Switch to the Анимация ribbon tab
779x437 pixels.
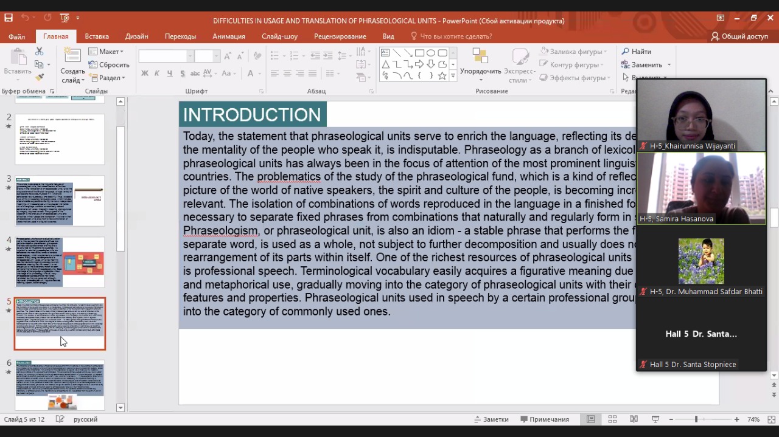[x=229, y=36]
